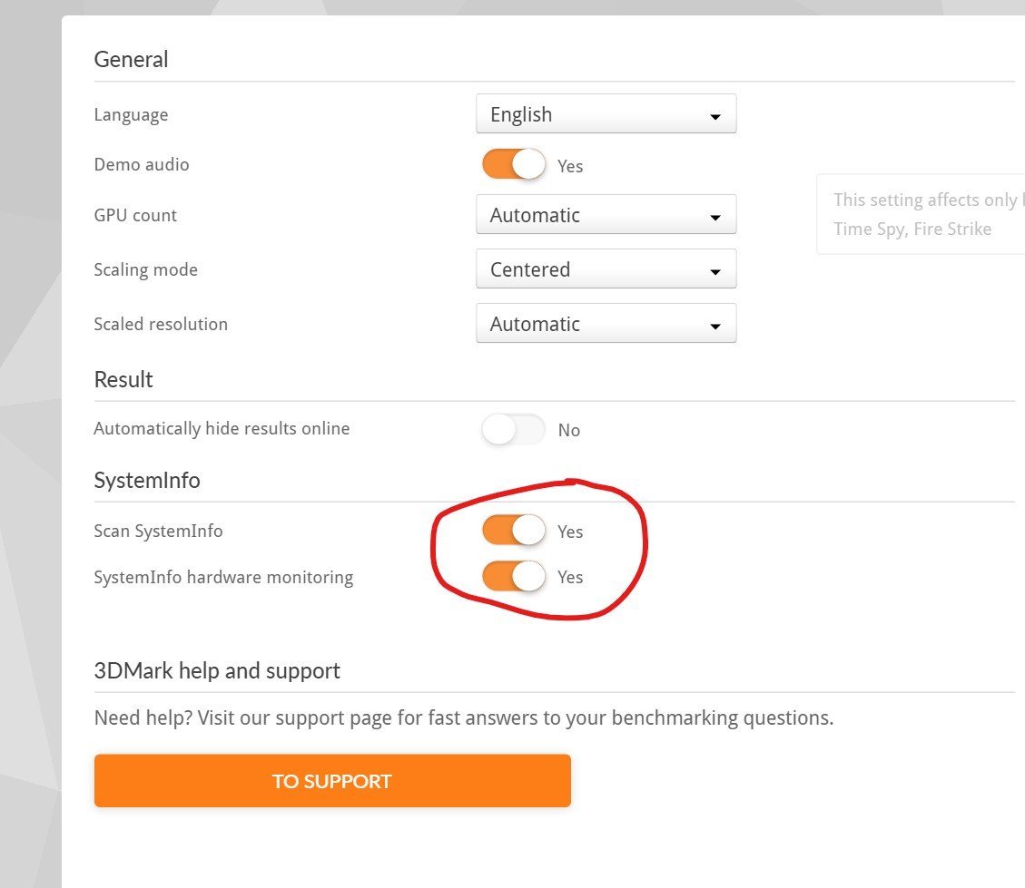The image size is (1025, 888).
Task: Turn off the Demo audio toggle
Action: pos(514,164)
